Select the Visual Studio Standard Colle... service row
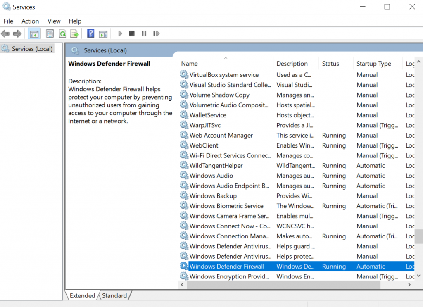423x307 pixels. [x=297, y=85]
